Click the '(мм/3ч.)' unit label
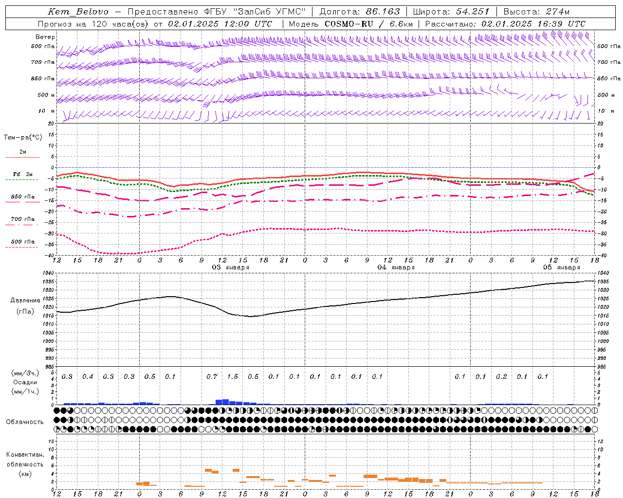The height and width of the screenshot is (498, 623). pyautogui.click(x=25, y=373)
